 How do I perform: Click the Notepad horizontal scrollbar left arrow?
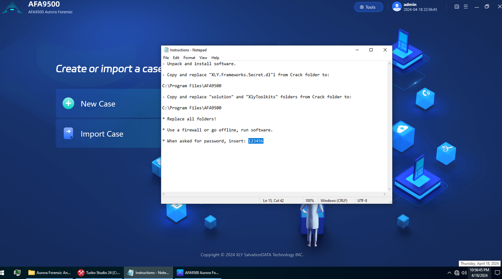tap(164, 194)
